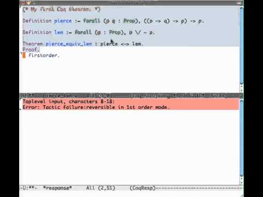Viewport: 263px width, 197px height.
Task: Click the orange cursor block before firstorder
Action: click(x=24, y=55)
